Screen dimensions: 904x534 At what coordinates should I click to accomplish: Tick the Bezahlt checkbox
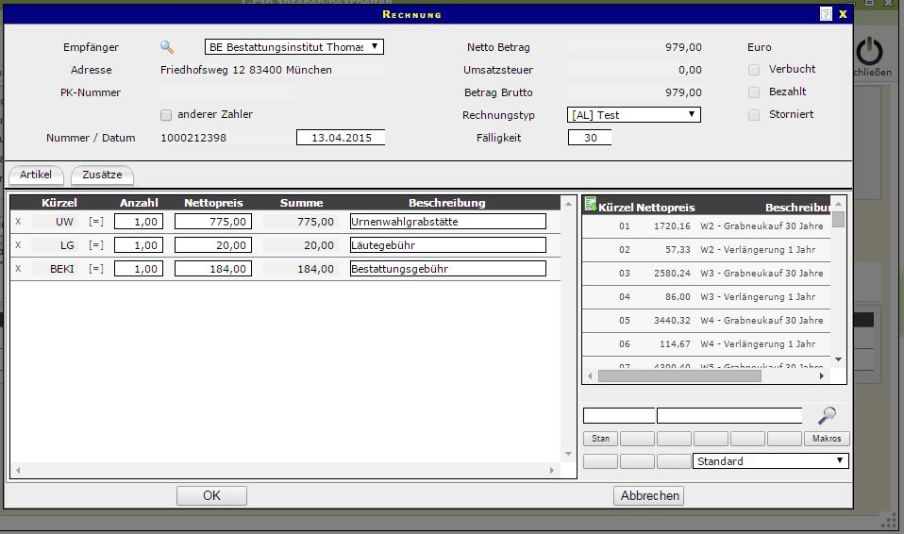tap(754, 92)
